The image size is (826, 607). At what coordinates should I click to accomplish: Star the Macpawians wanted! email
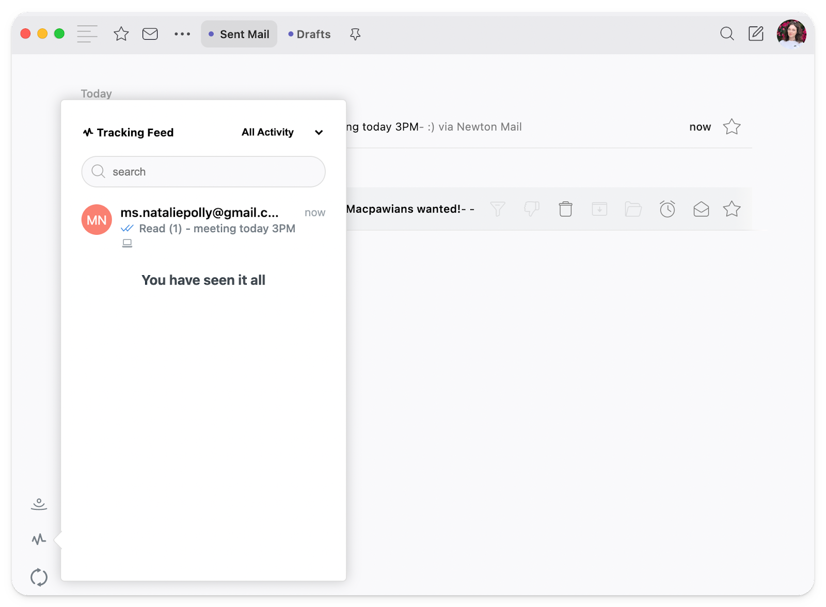point(732,209)
